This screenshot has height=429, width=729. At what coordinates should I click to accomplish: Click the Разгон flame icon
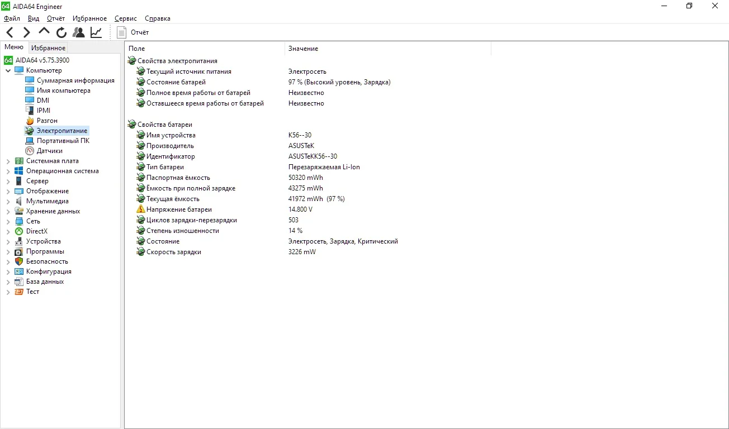(30, 121)
